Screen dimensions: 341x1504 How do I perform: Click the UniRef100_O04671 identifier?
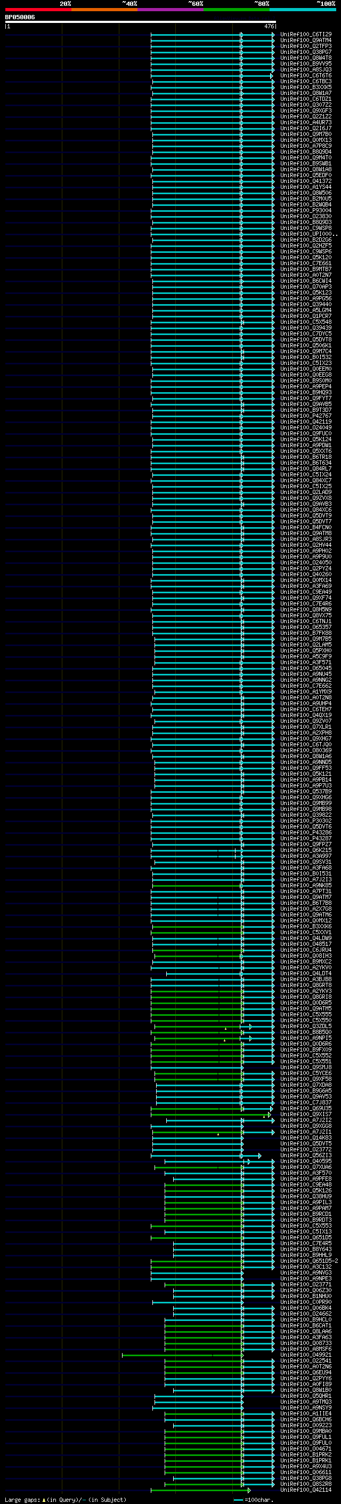coord(306,1449)
